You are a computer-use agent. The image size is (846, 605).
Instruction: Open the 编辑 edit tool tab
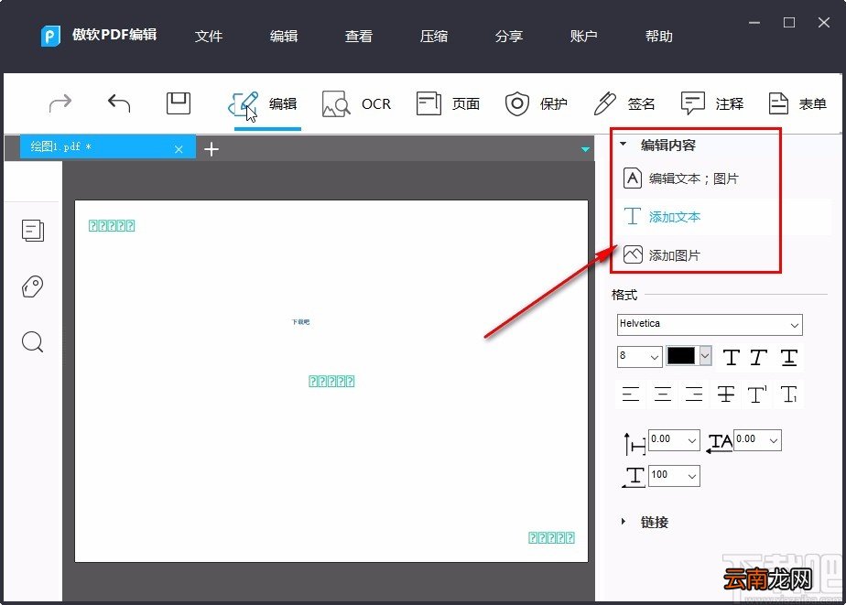pyautogui.click(x=264, y=103)
